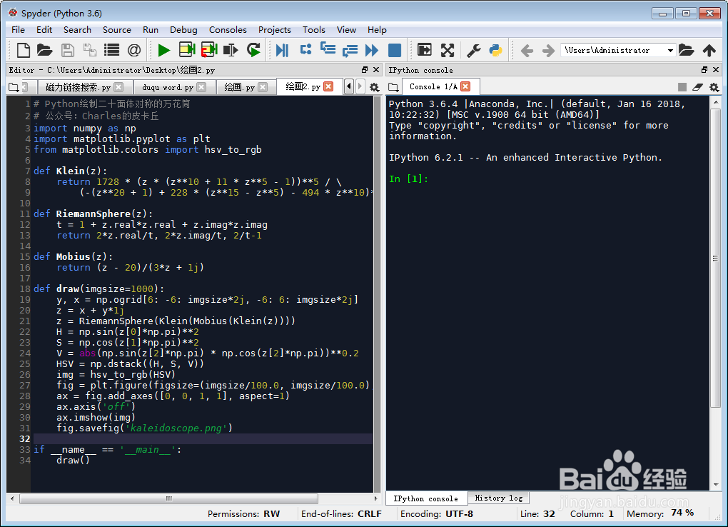Switch to History log tab
Image resolution: width=728 pixels, height=527 pixels.
coord(498,498)
